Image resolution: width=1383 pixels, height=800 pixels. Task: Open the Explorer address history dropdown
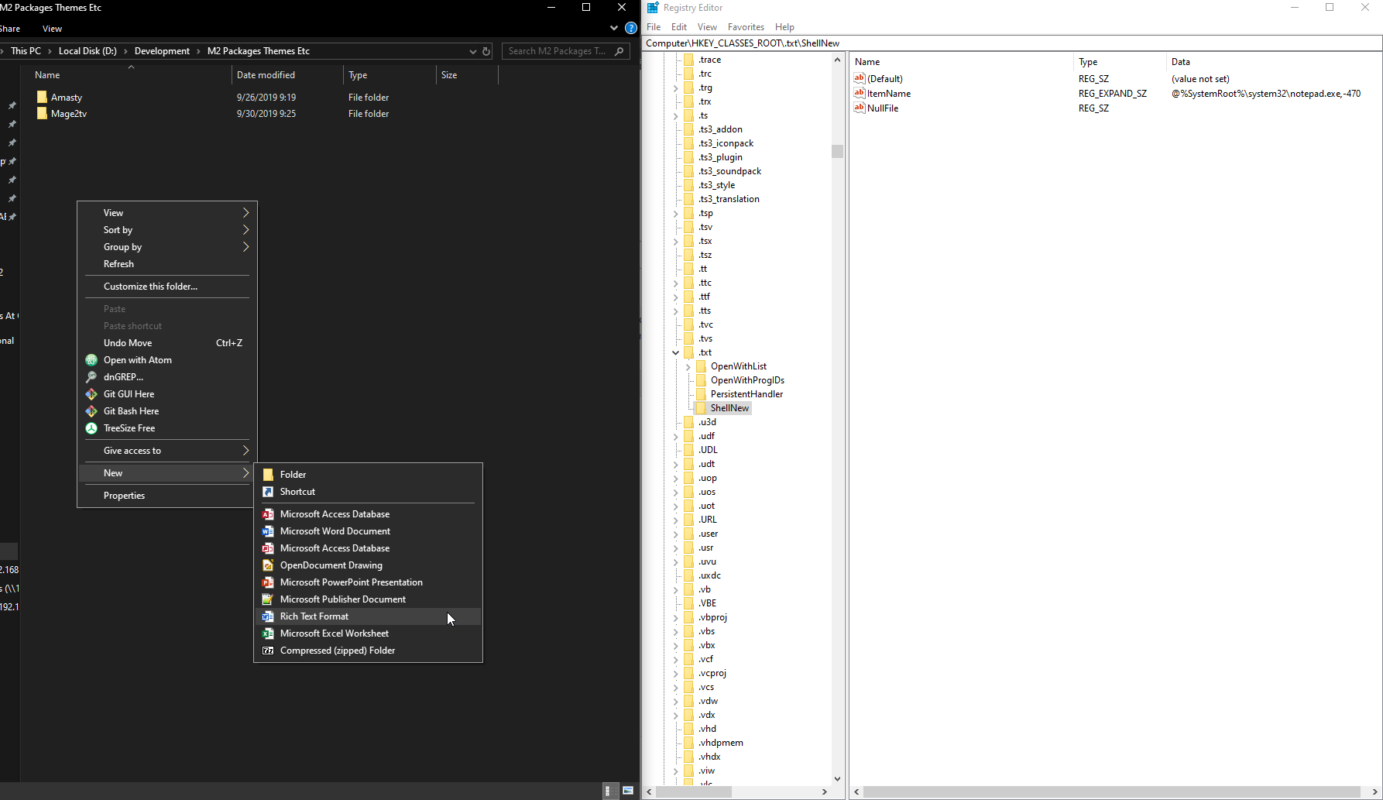(472, 51)
